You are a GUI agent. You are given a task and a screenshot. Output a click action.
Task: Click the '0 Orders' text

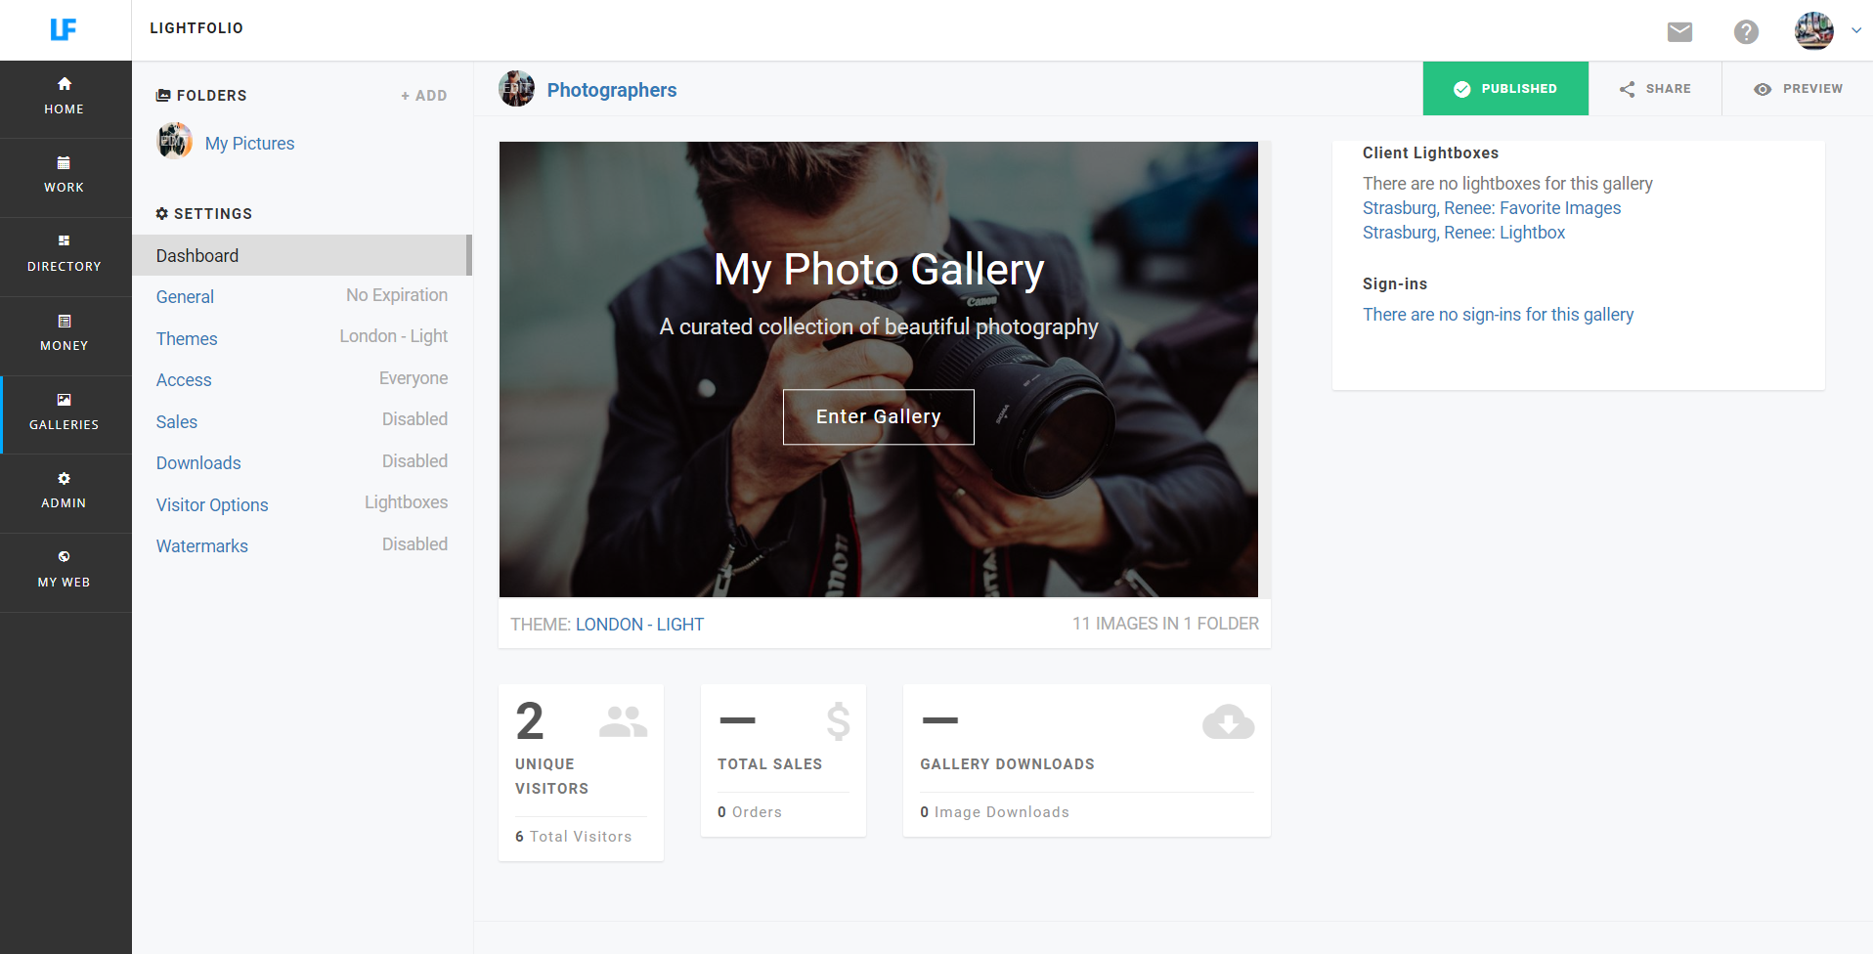(x=750, y=812)
